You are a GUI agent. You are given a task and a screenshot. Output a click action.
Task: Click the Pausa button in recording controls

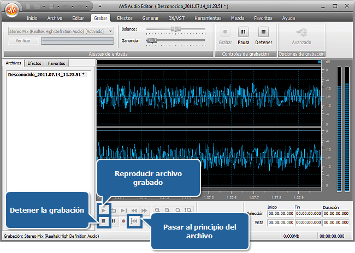(244, 35)
